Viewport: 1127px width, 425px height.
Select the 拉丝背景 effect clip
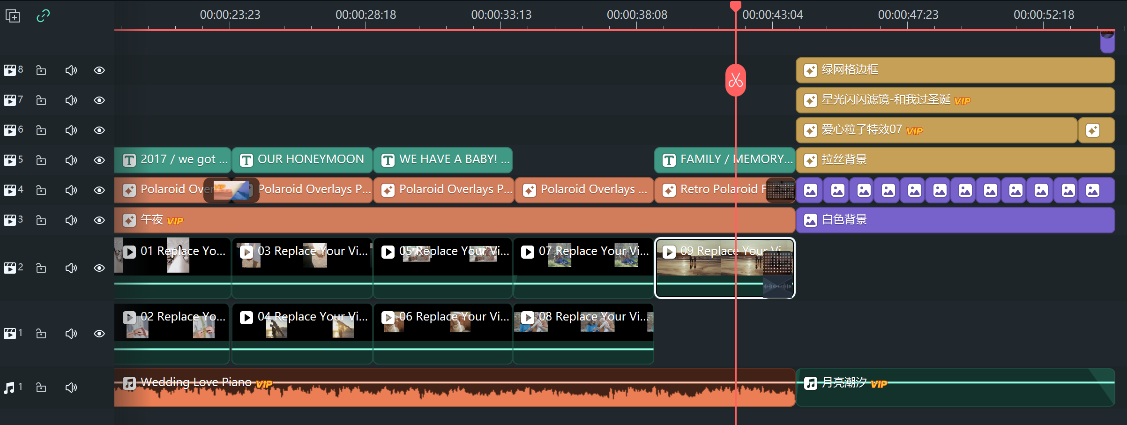(955, 160)
